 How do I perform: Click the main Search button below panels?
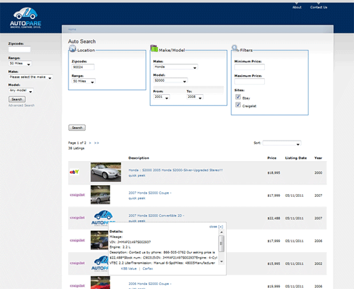click(x=77, y=128)
